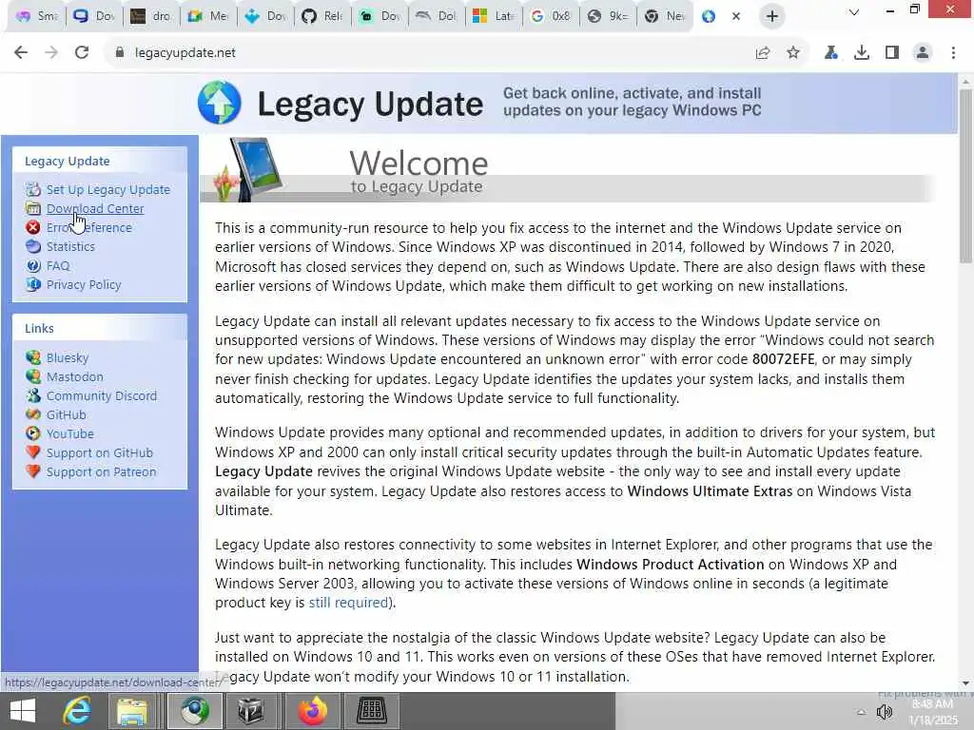Image resolution: width=974 pixels, height=730 pixels.
Task: Click the Download Center sidebar icon
Action: click(33, 208)
